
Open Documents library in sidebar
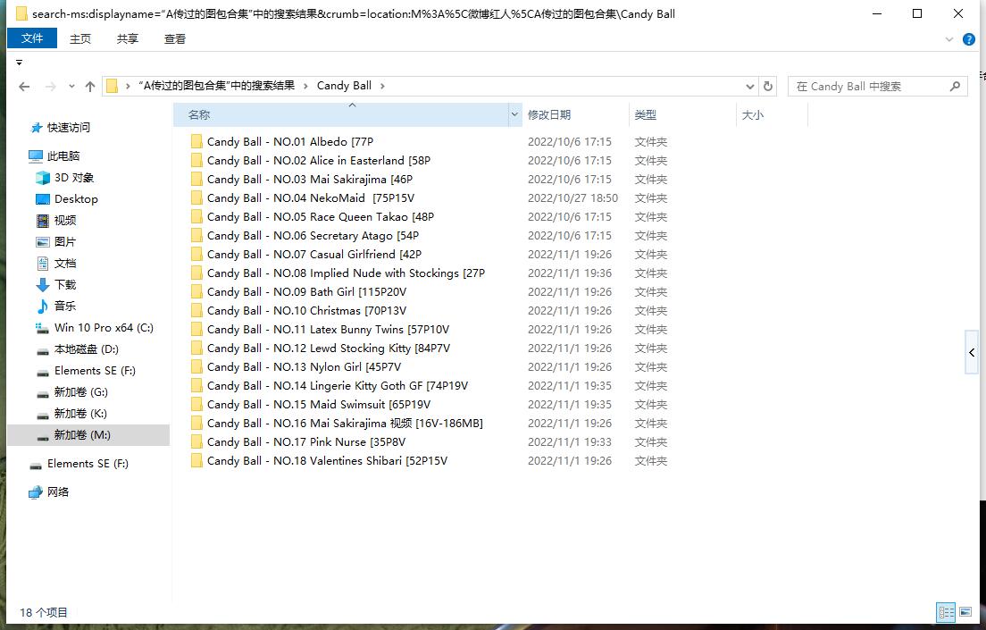56,263
